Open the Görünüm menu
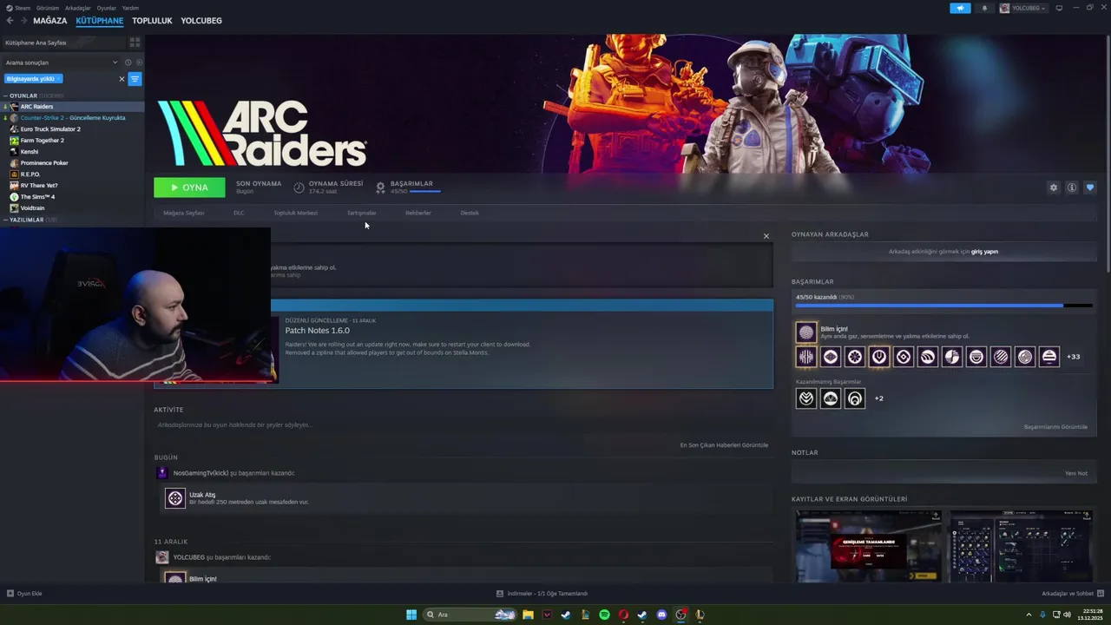This screenshot has width=1111, height=625. point(48,8)
